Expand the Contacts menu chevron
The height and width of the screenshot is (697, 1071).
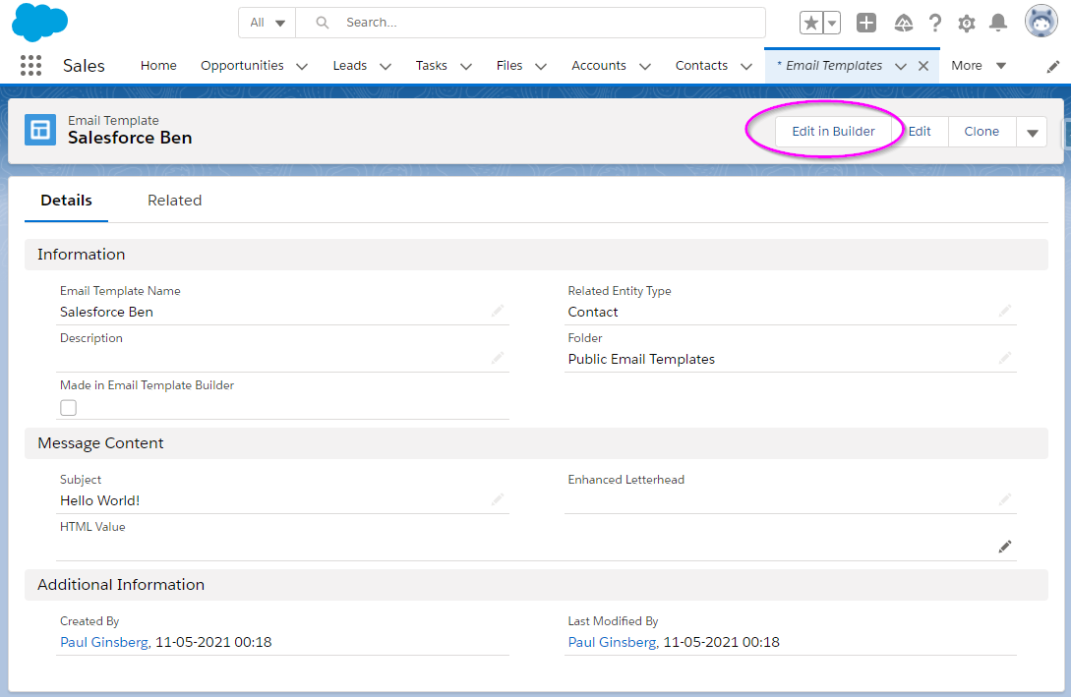coord(745,66)
